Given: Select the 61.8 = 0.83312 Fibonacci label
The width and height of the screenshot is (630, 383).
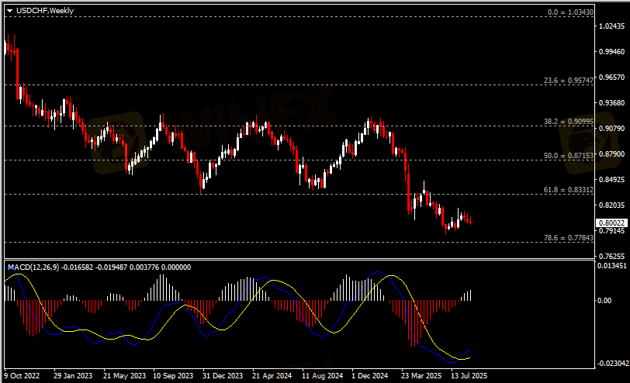Looking at the screenshot, I should [x=569, y=189].
